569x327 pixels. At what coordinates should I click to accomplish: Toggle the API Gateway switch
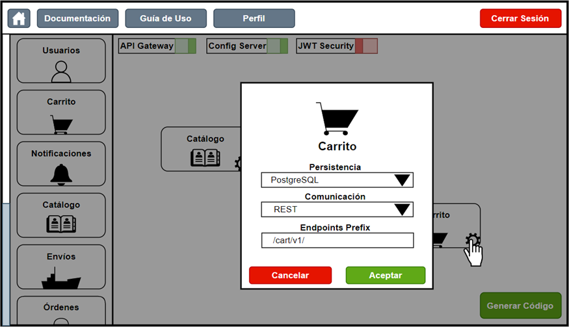point(185,46)
